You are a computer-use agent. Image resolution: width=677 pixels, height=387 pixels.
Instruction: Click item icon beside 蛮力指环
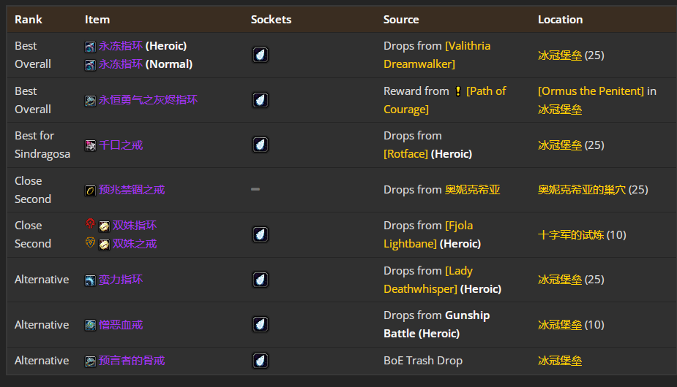(90, 280)
